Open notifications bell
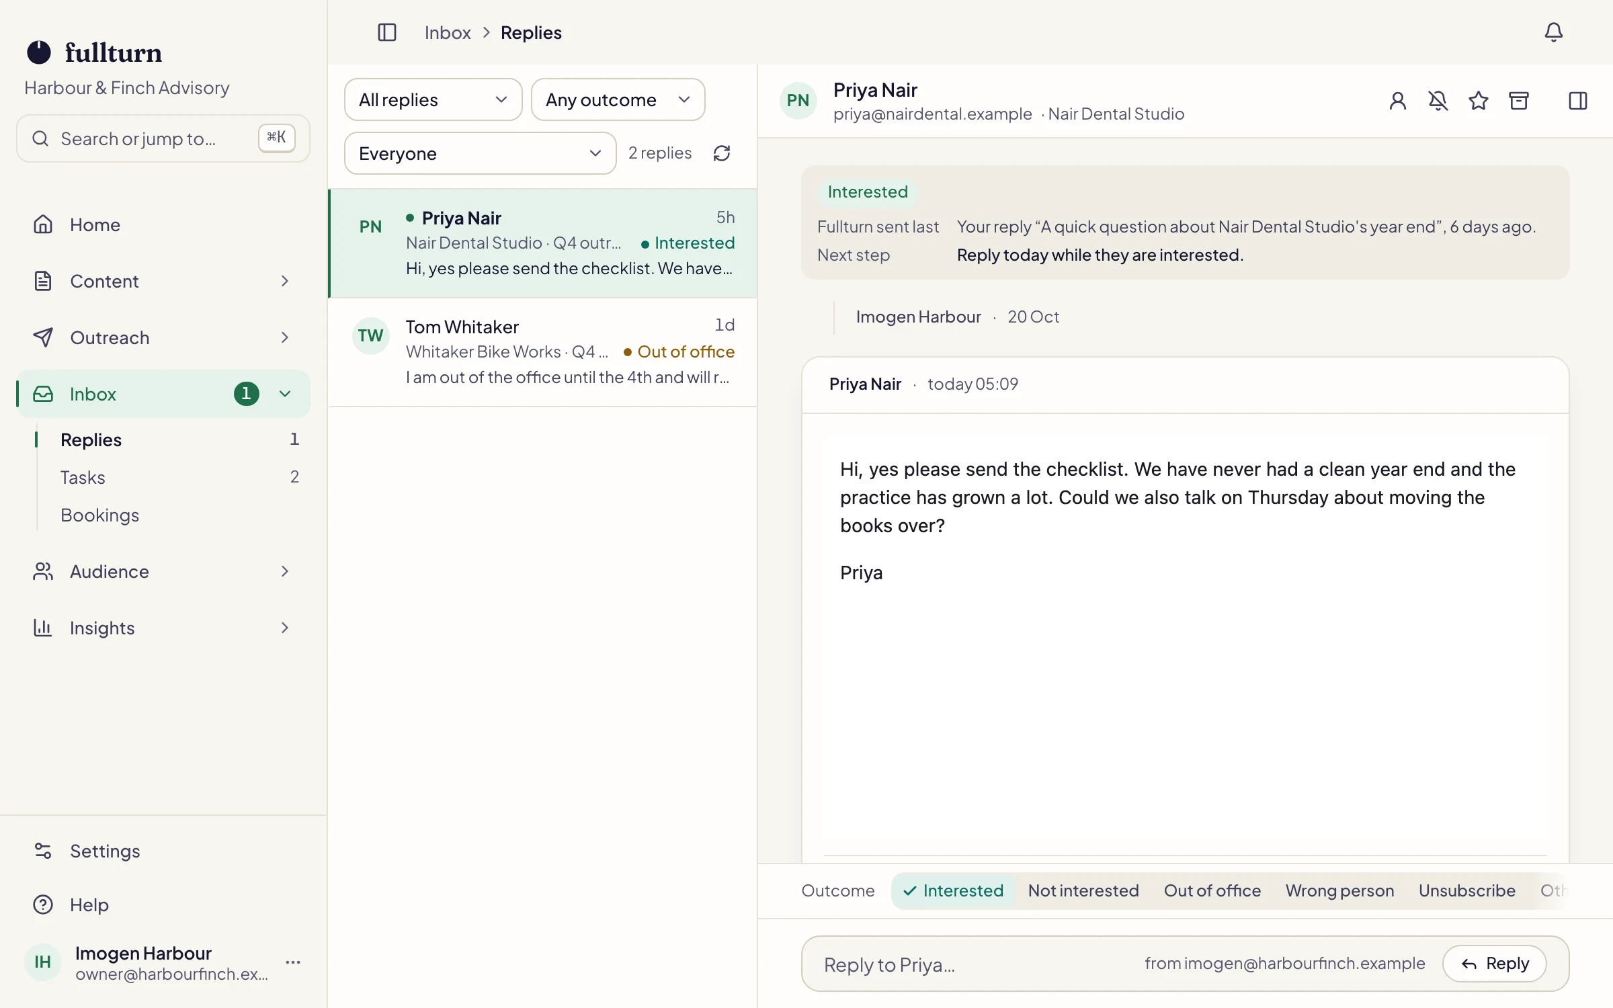 tap(1553, 32)
